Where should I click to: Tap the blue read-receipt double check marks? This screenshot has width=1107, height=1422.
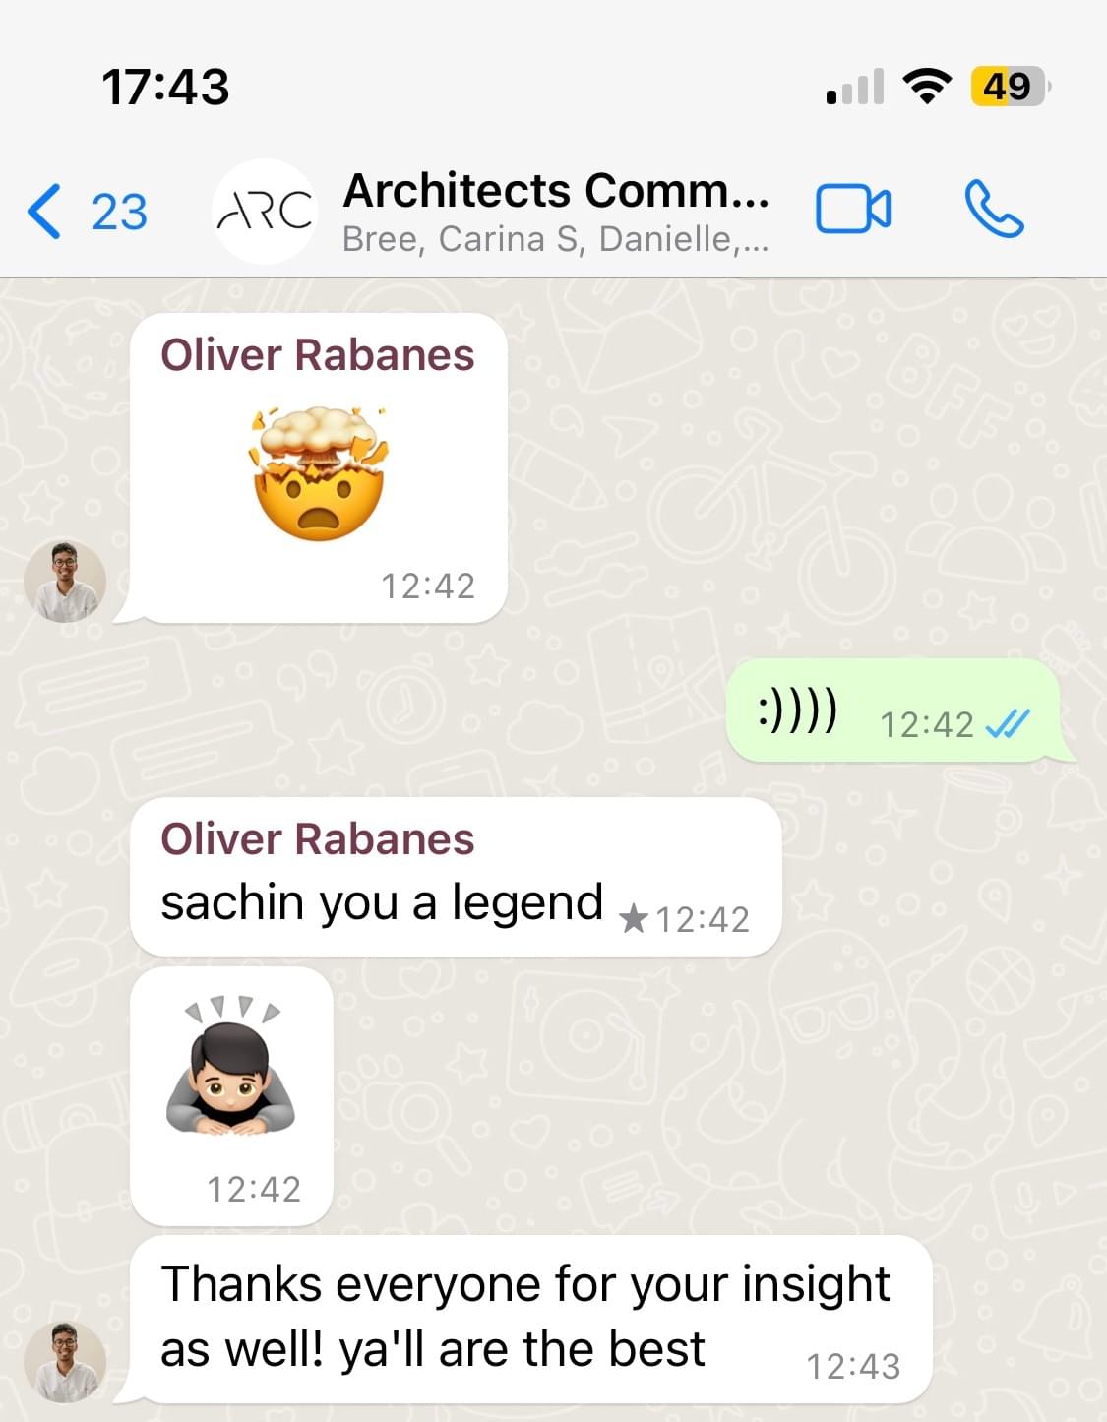pos(1007,724)
